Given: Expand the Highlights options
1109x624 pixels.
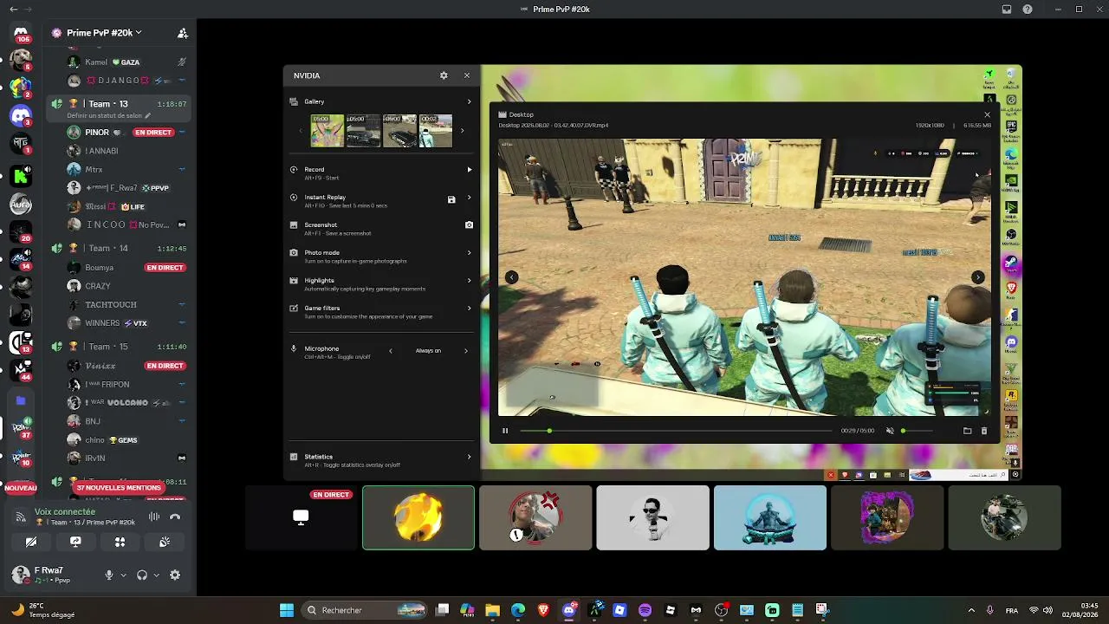Looking at the screenshot, I should [x=470, y=281].
